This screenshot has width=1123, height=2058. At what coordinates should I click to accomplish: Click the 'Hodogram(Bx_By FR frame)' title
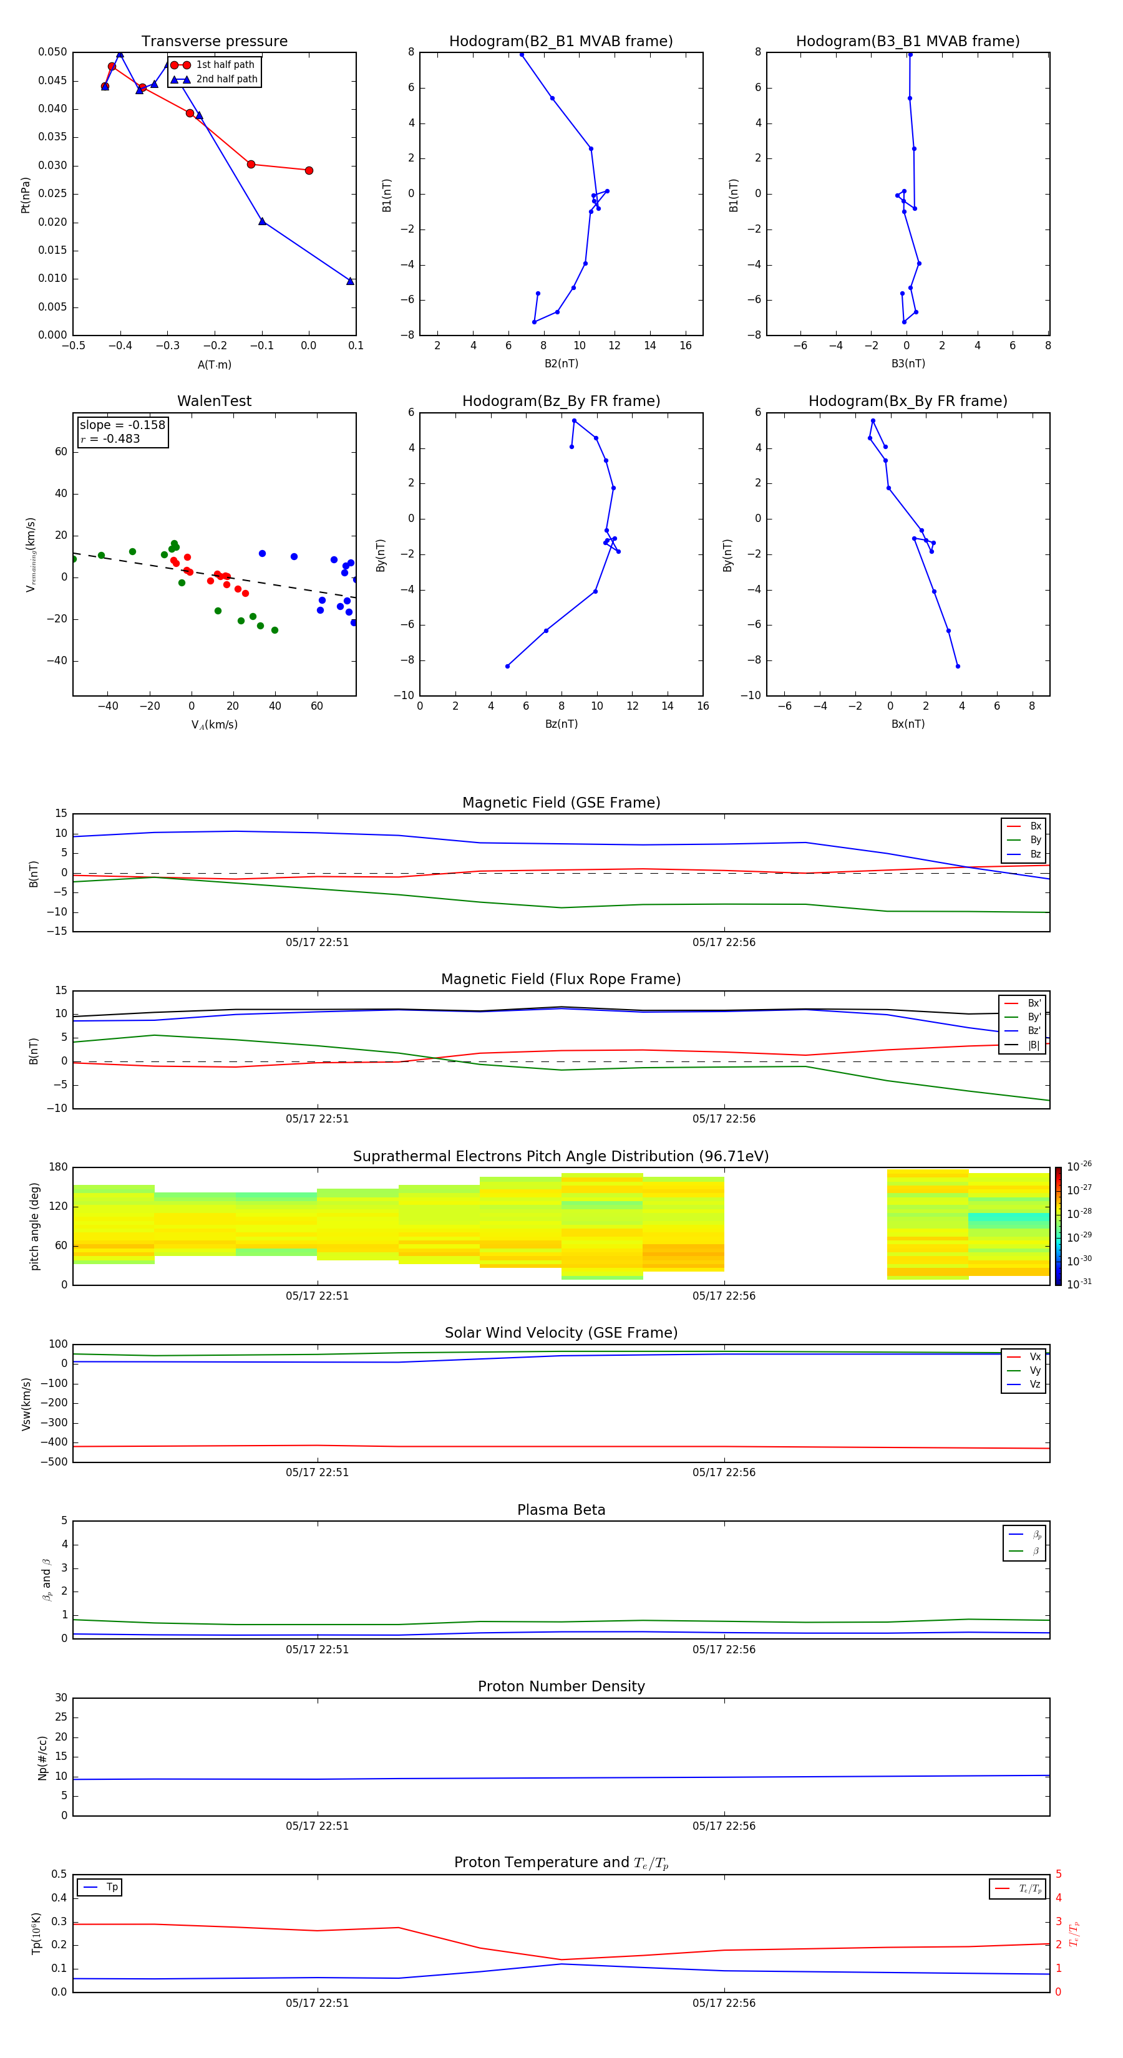point(908,401)
